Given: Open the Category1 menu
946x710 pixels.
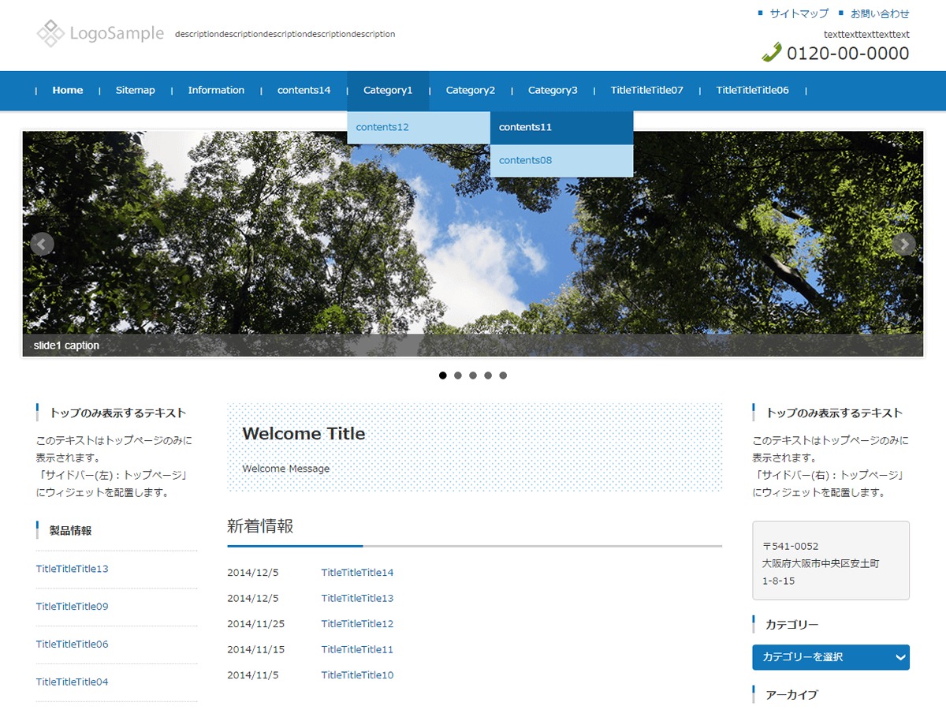Looking at the screenshot, I should [388, 90].
